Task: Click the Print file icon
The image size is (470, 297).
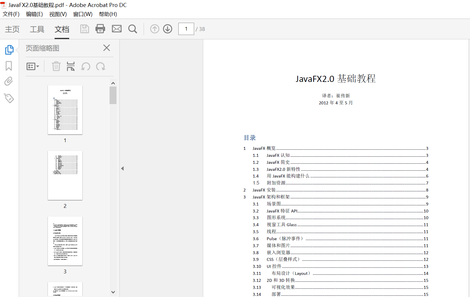Action: coord(100,29)
